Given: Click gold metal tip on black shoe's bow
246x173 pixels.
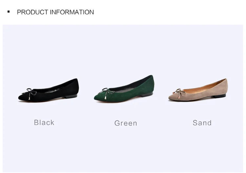Looking at the screenshot, I should pos(29,98).
